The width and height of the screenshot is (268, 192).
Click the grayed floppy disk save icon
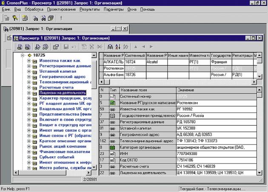pyautogui.click(x=66, y=47)
